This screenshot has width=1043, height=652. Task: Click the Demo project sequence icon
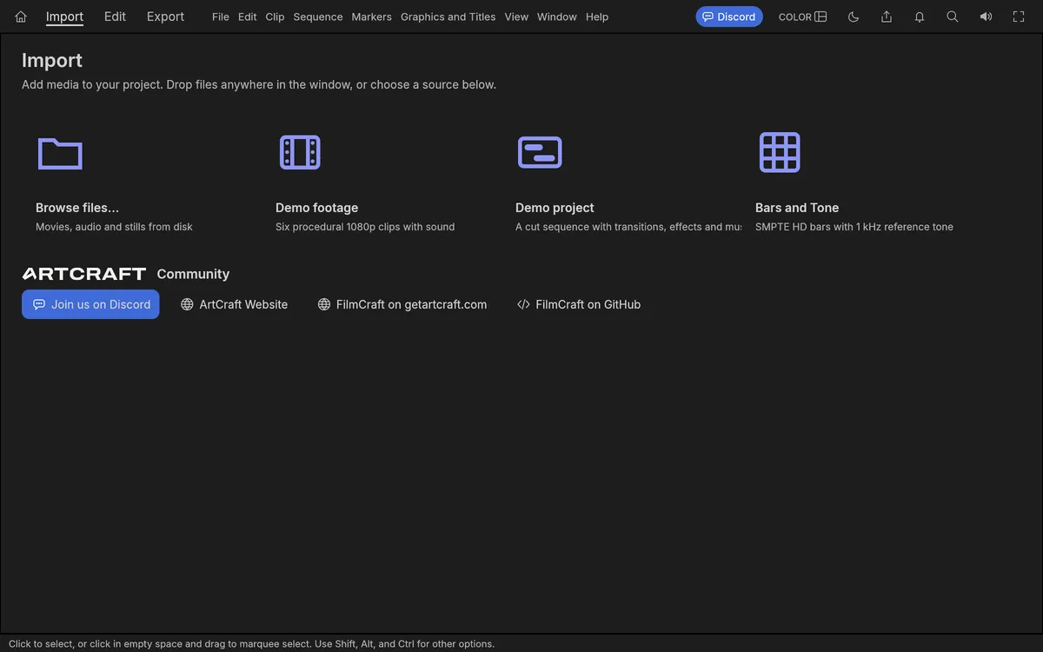click(540, 152)
